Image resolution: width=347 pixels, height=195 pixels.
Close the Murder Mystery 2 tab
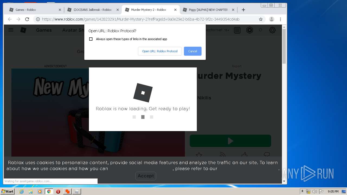pyautogui.click(x=175, y=10)
